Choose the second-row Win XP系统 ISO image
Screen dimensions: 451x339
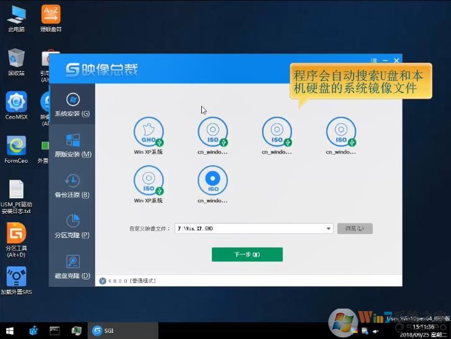click(148, 181)
